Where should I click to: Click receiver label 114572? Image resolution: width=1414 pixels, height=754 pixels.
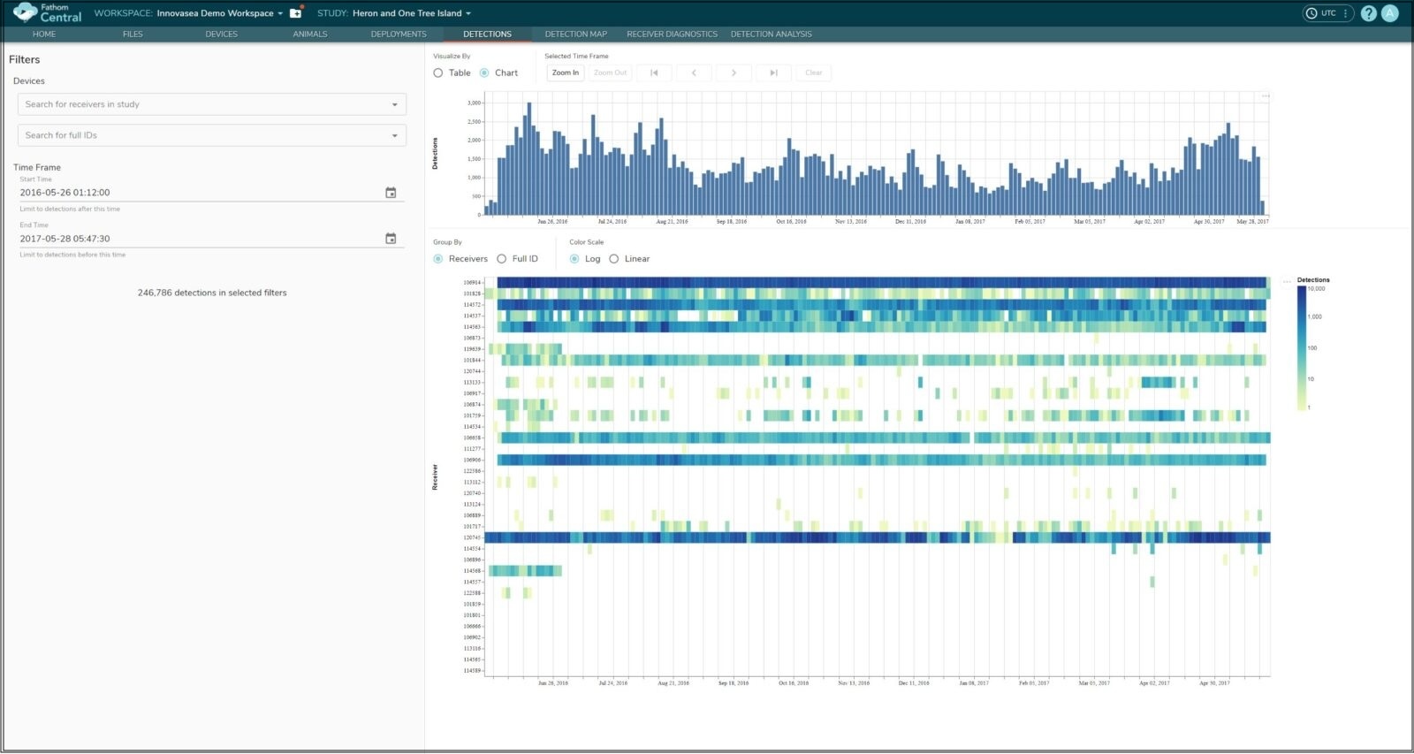(x=472, y=305)
